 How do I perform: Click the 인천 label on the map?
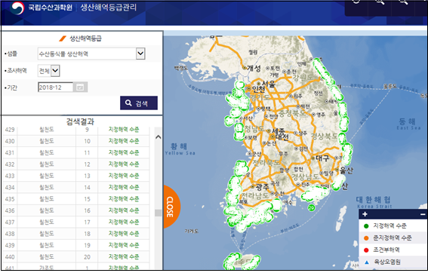click(x=258, y=89)
